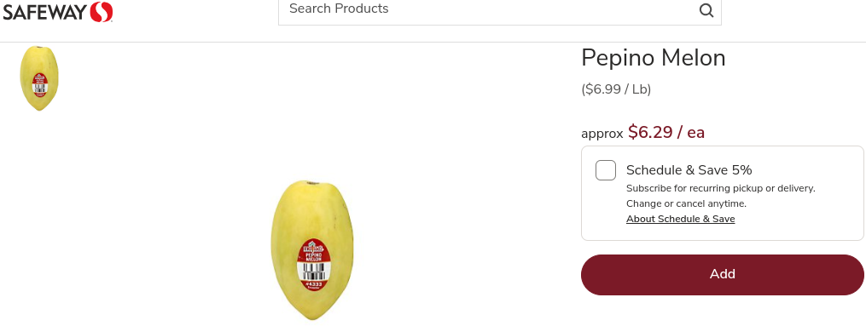Click the red Safeway S logo icon
866x326 pixels.
[101, 12]
